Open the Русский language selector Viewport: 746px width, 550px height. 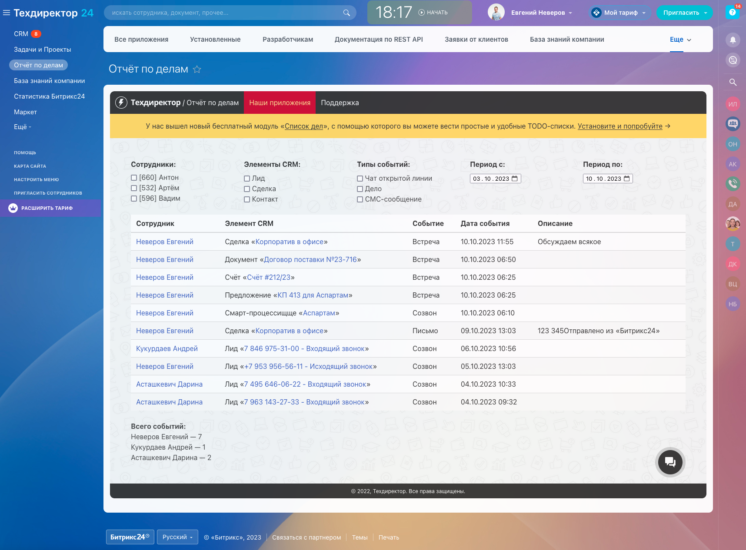[x=177, y=537]
